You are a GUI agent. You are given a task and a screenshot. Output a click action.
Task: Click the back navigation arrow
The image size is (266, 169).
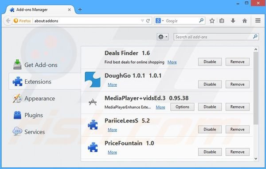click(8, 21)
